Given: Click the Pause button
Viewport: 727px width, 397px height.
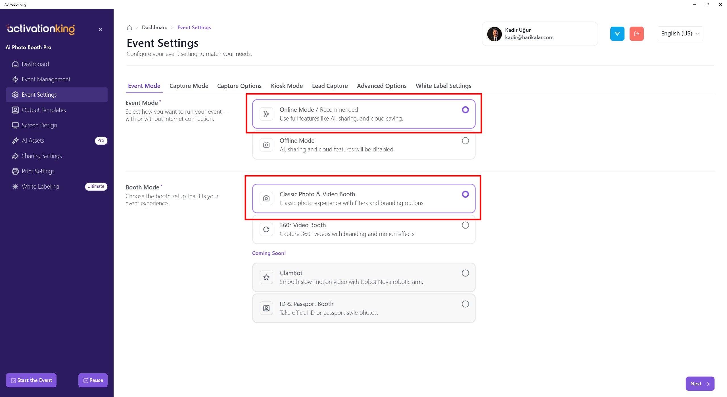Looking at the screenshot, I should pyautogui.click(x=93, y=380).
